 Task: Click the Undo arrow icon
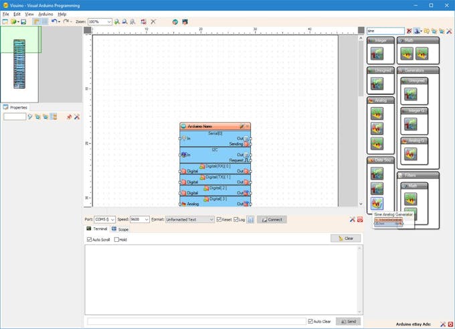click(54, 21)
